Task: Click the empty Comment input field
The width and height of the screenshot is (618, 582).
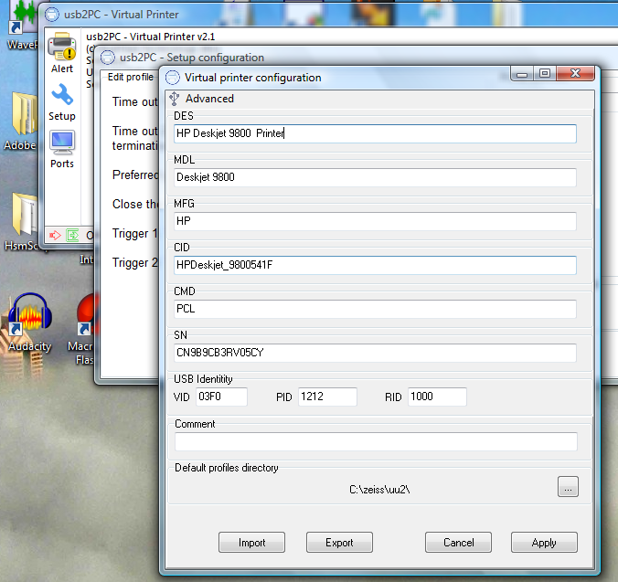Action: (x=376, y=441)
